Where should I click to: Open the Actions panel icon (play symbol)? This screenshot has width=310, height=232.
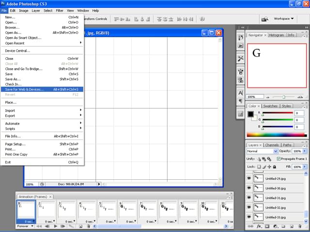[240, 46]
